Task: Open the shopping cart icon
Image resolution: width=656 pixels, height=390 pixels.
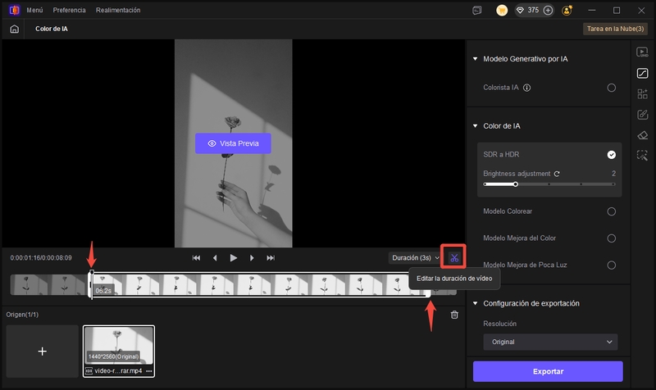Action: 502,11
